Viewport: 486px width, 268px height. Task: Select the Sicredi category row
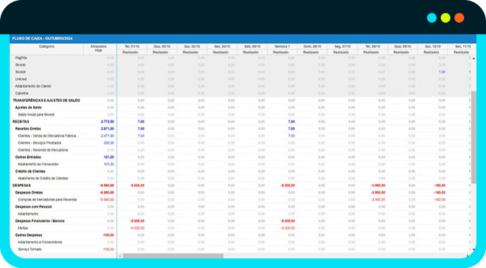(x=241, y=72)
